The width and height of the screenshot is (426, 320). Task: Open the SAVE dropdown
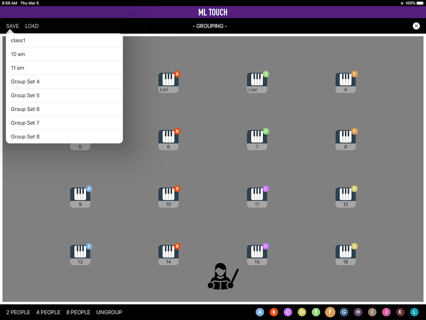pos(13,26)
